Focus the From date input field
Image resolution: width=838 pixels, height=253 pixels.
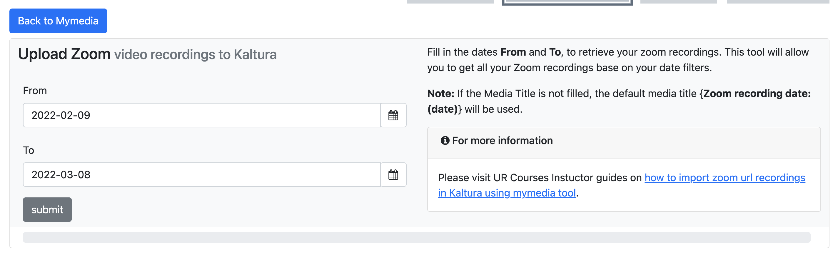202,115
